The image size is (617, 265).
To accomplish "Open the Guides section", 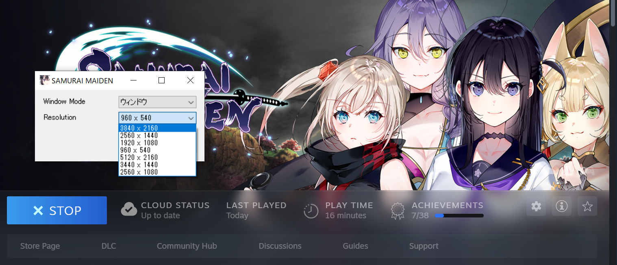I will (355, 246).
